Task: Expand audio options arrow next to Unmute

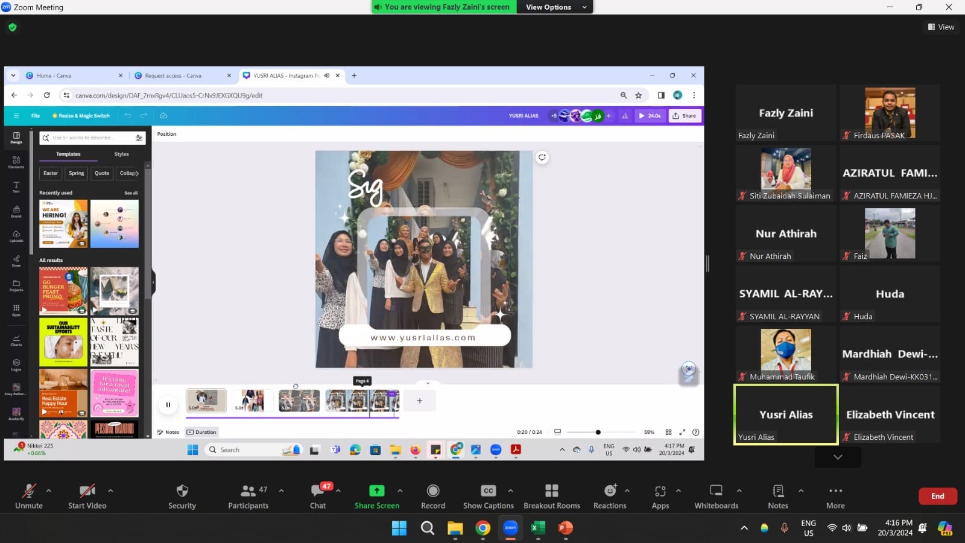Action: coord(49,491)
